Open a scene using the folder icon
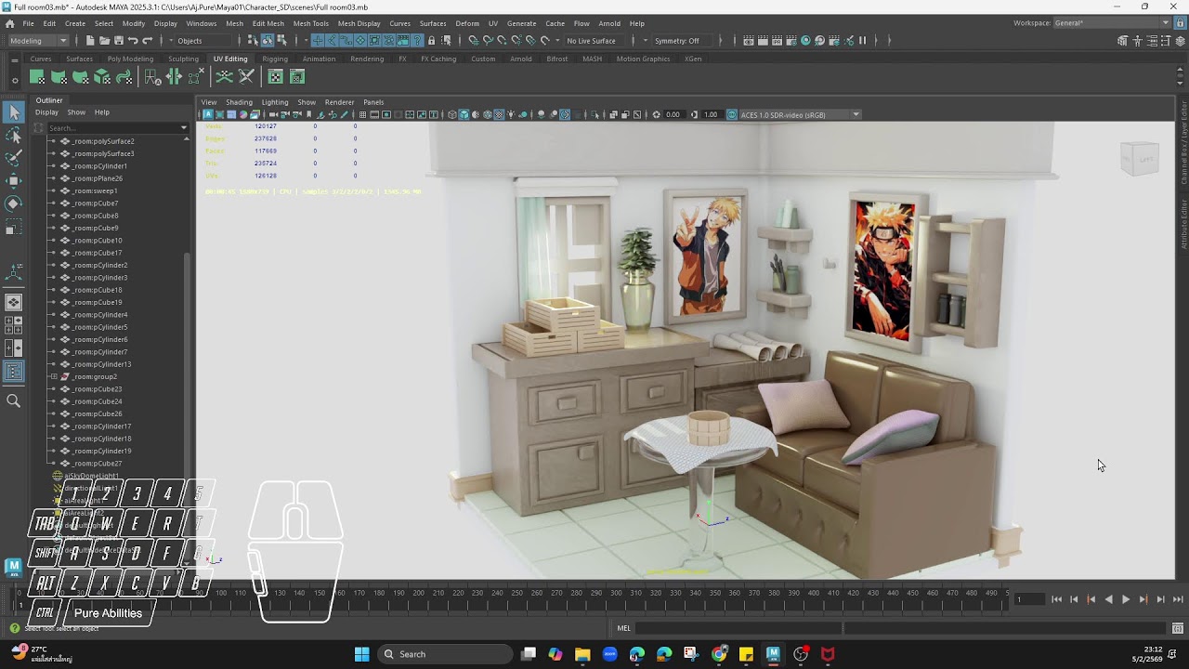 [105, 41]
